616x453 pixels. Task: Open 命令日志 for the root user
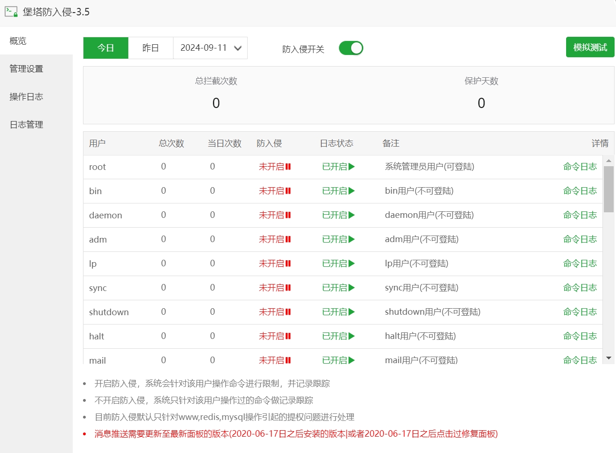[x=581, y=167]
